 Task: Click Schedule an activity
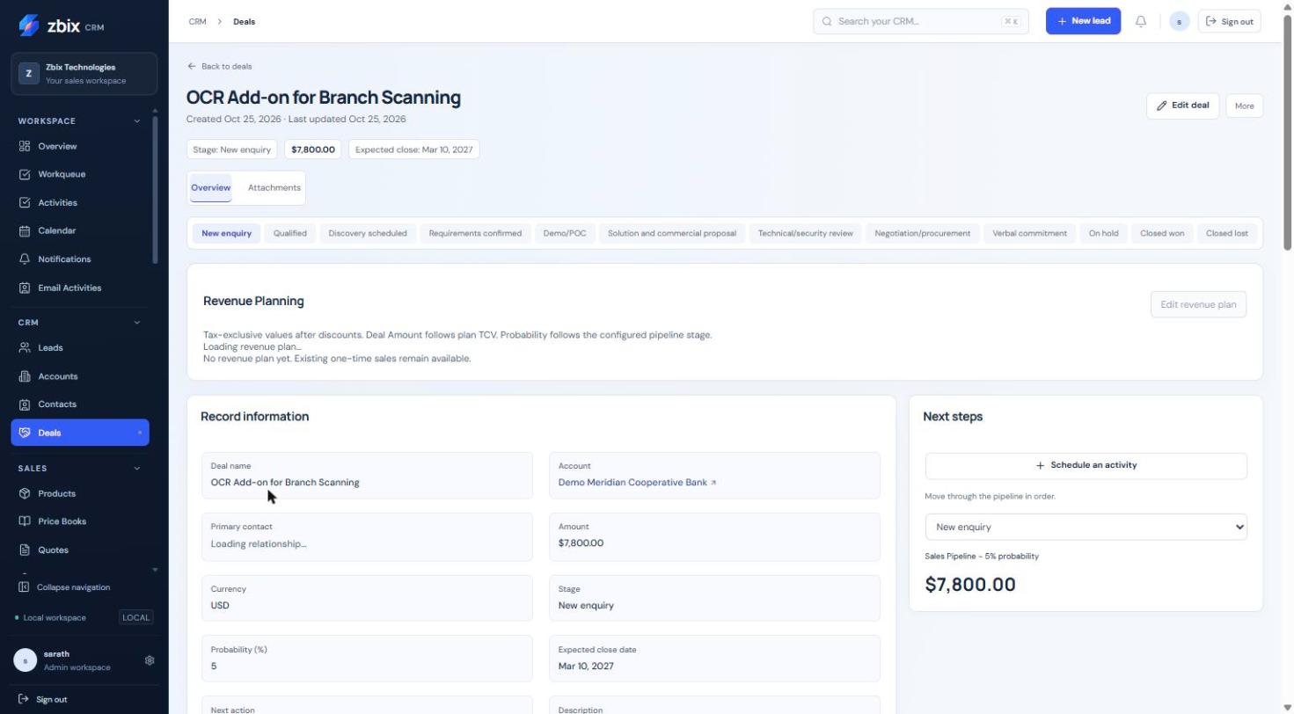[x=1086, y=465]
